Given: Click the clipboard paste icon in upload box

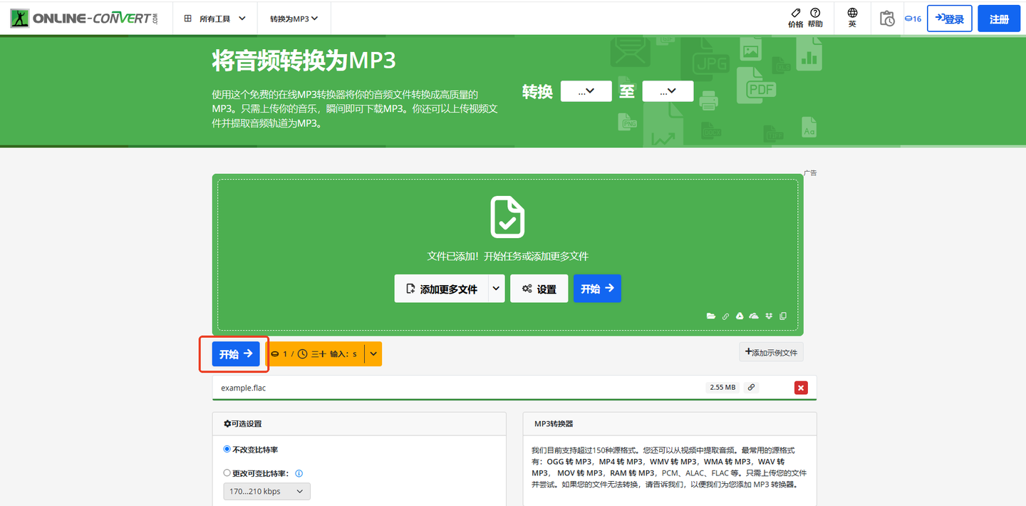Looking at the screenshot, I should click(783, 316).
